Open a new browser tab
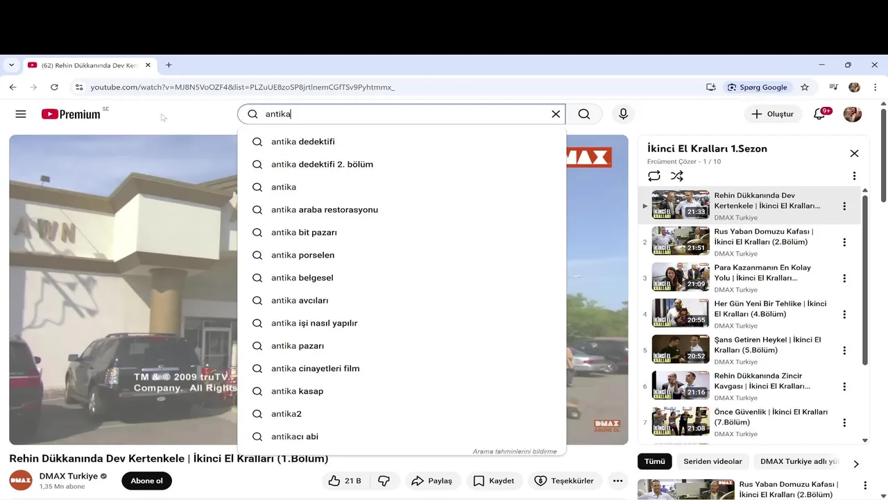Viewport: 888px width, 500px height. [169, 65]
